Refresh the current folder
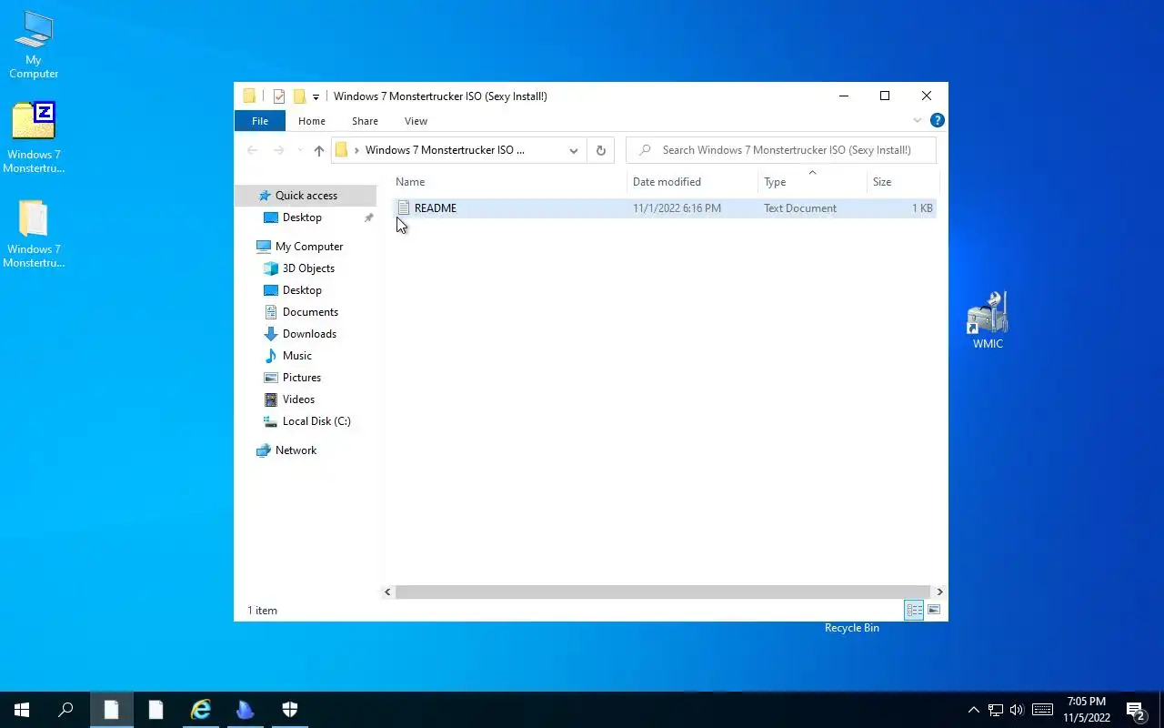 (x=600, y=150)
